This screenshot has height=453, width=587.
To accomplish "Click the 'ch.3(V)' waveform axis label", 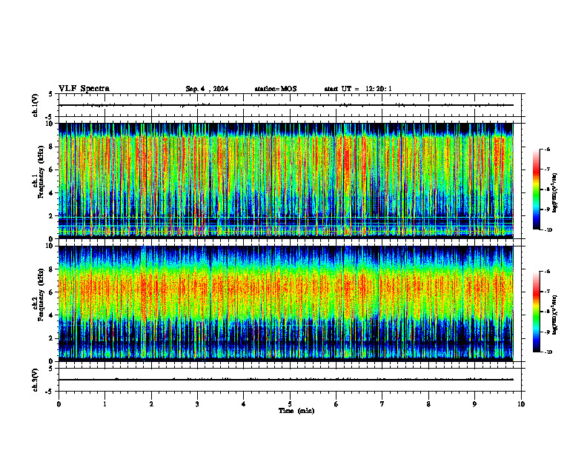I will click(35, 380).
